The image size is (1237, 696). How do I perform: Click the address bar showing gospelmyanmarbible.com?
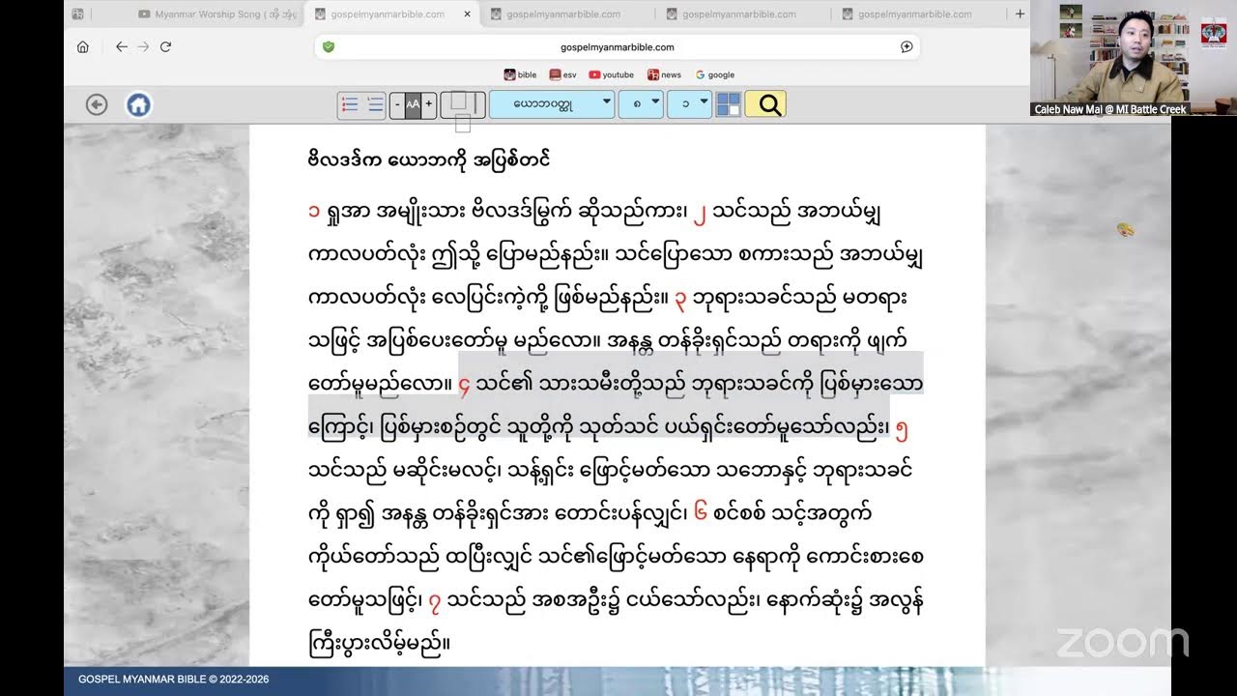(618, 46)
